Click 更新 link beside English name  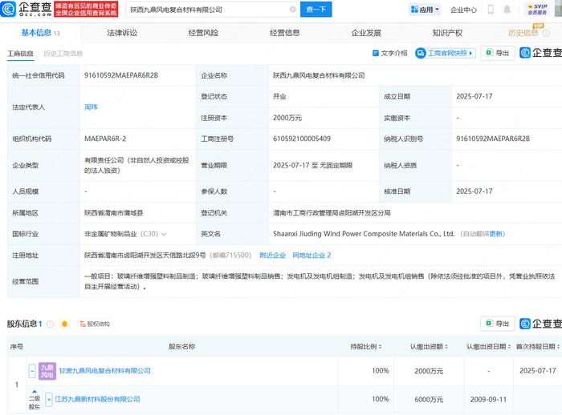(496, 234)
